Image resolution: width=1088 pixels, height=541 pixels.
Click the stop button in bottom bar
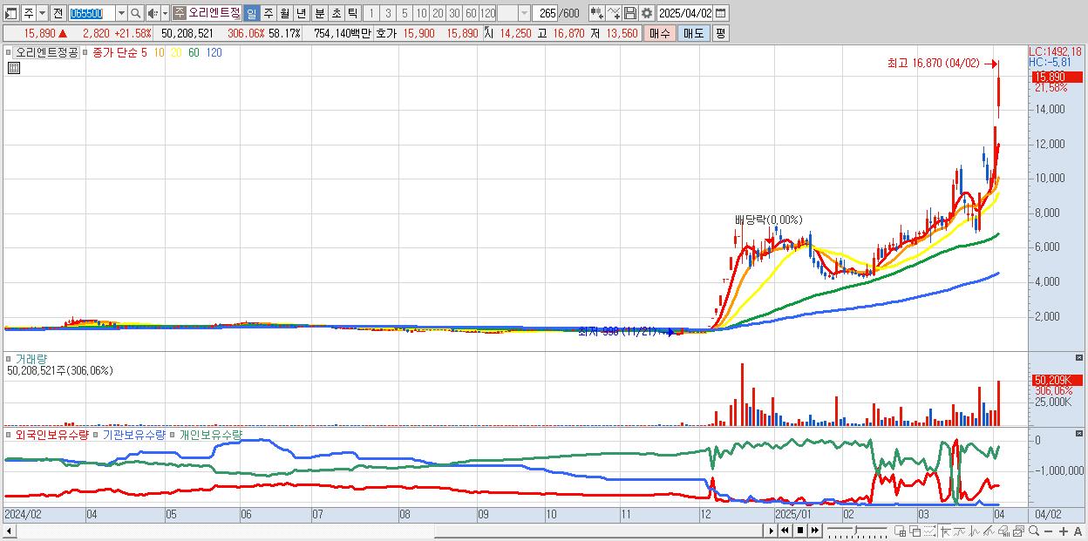[x=800, y=531]
